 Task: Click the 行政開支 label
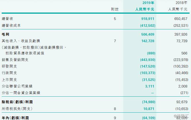(9, 73)
